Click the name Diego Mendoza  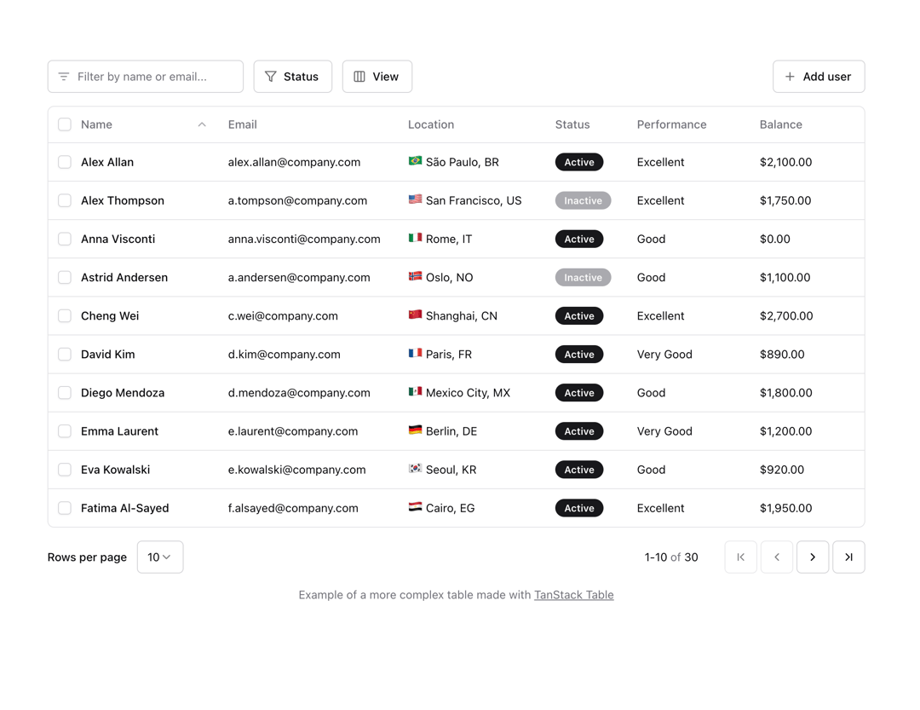pos(123,393)
